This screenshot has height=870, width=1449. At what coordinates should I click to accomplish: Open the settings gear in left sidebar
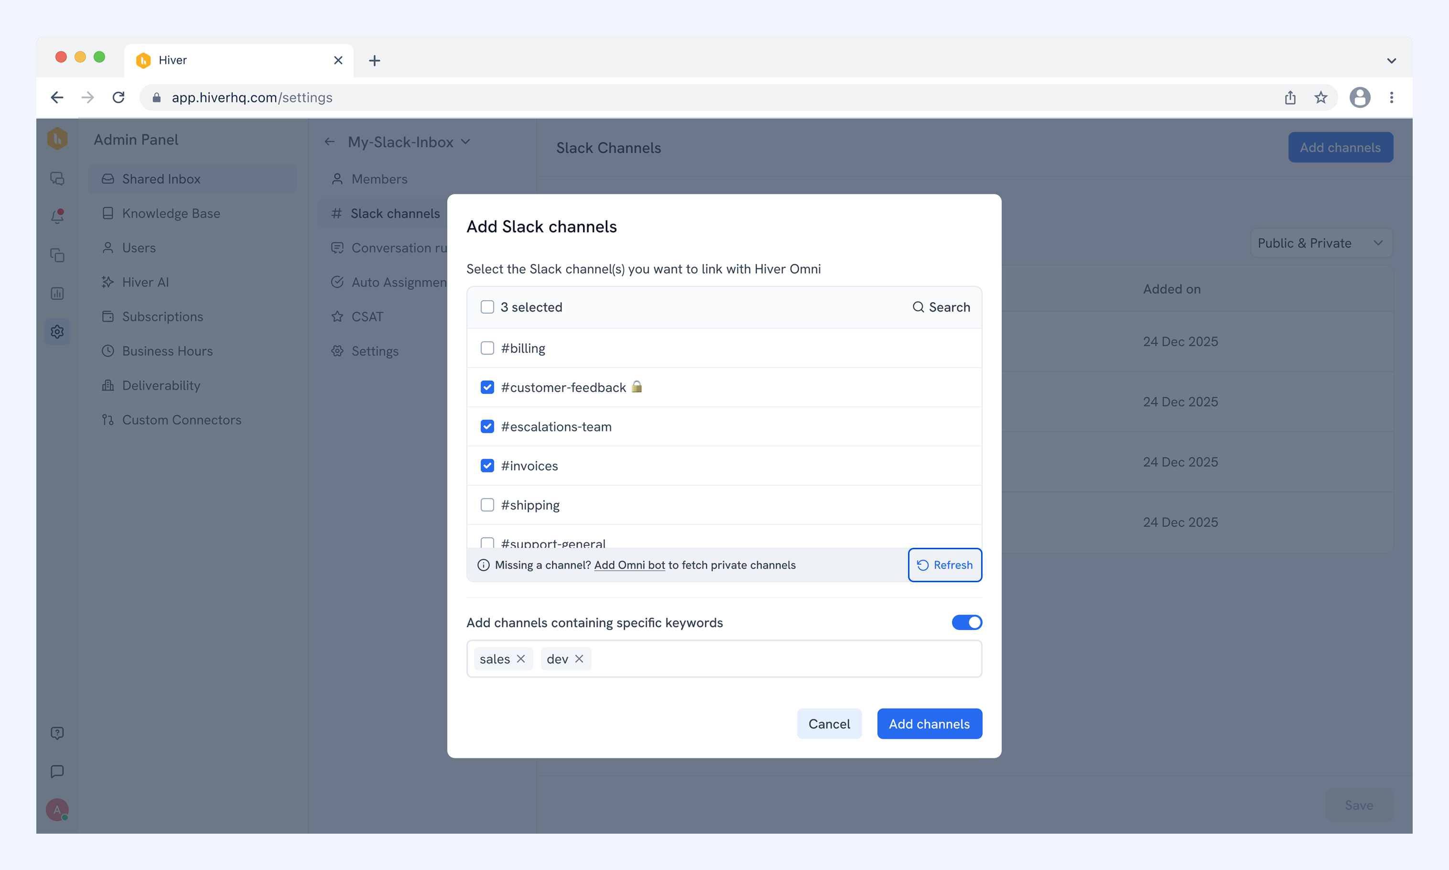click(x=57, y=332)
